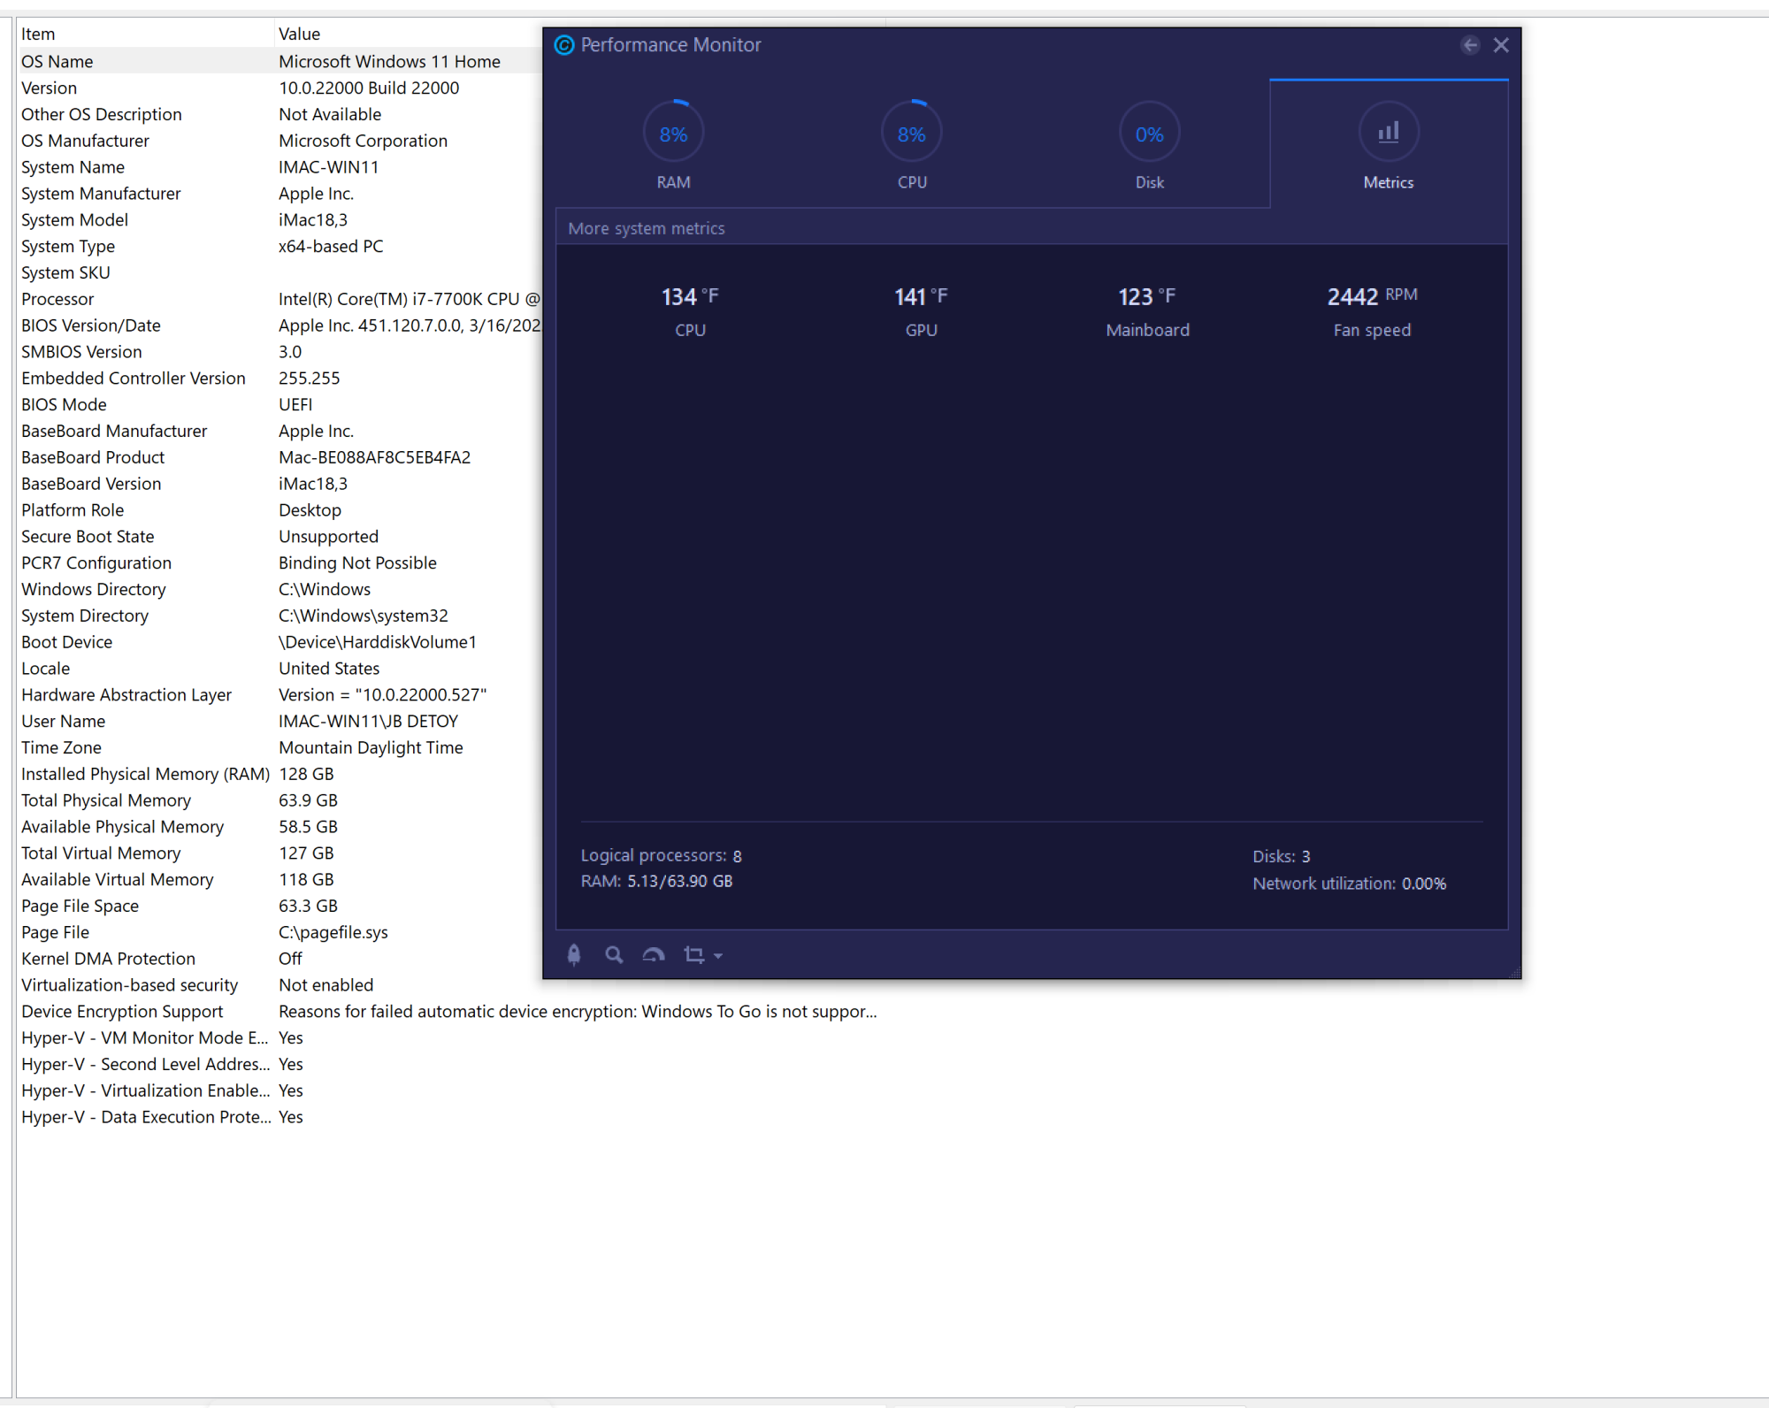1769x1408 pixels.
Task: Click the rocket boost icon
Action: [574, 955]
